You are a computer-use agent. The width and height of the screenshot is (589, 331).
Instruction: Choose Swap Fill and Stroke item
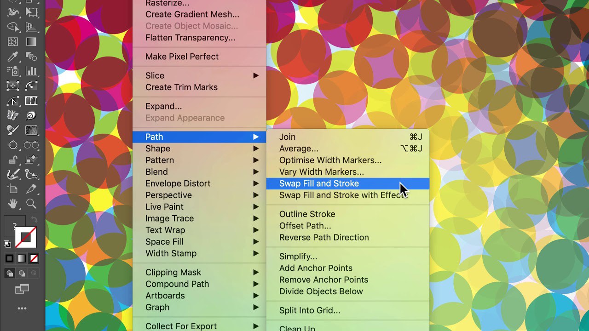point(348,183)
